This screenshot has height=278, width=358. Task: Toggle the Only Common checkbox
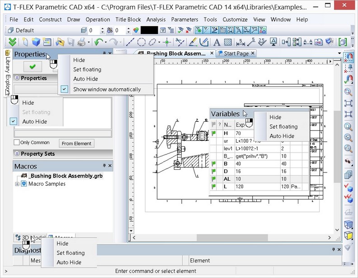(x=16, y=143)
